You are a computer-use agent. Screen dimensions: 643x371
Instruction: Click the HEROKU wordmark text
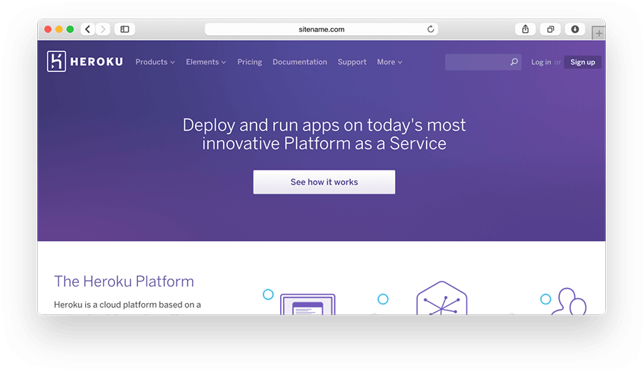coord(96,61)
